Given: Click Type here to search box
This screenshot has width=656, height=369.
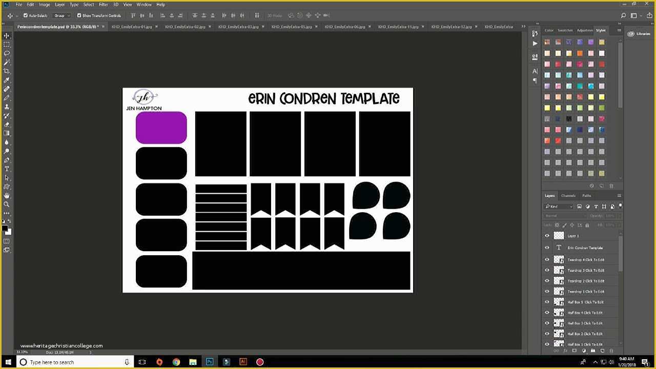Looking at the screenshot, I should (x=74, y=362).
